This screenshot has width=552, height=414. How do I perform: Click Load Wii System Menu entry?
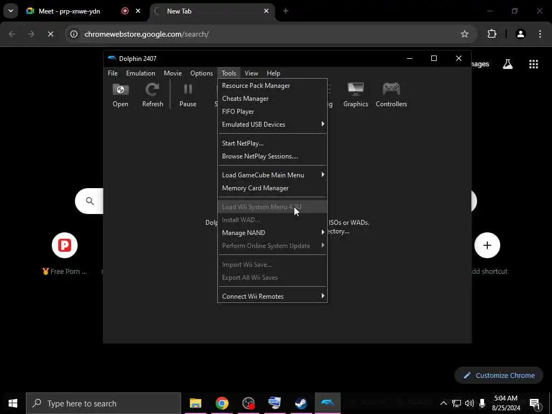(272, 207)
